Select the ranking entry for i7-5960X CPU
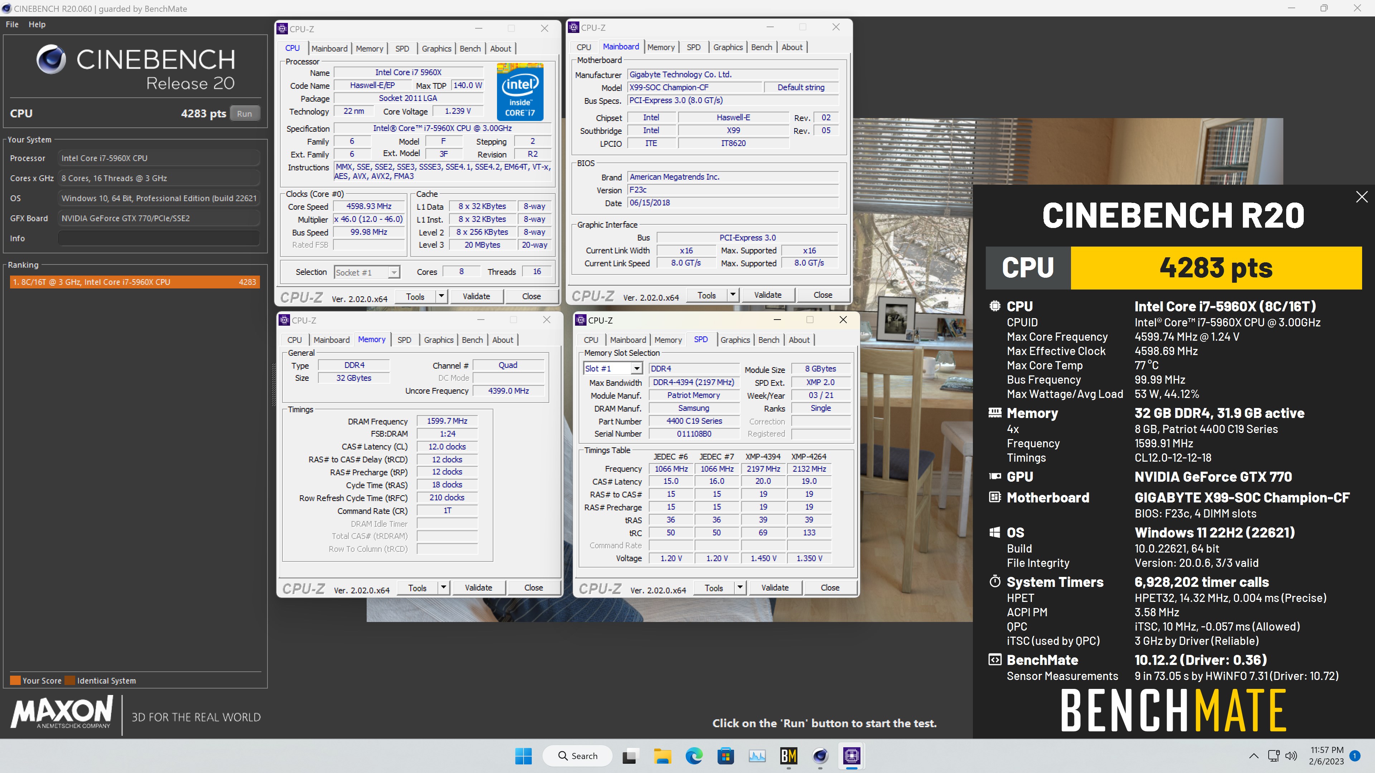 pos(135,282)
